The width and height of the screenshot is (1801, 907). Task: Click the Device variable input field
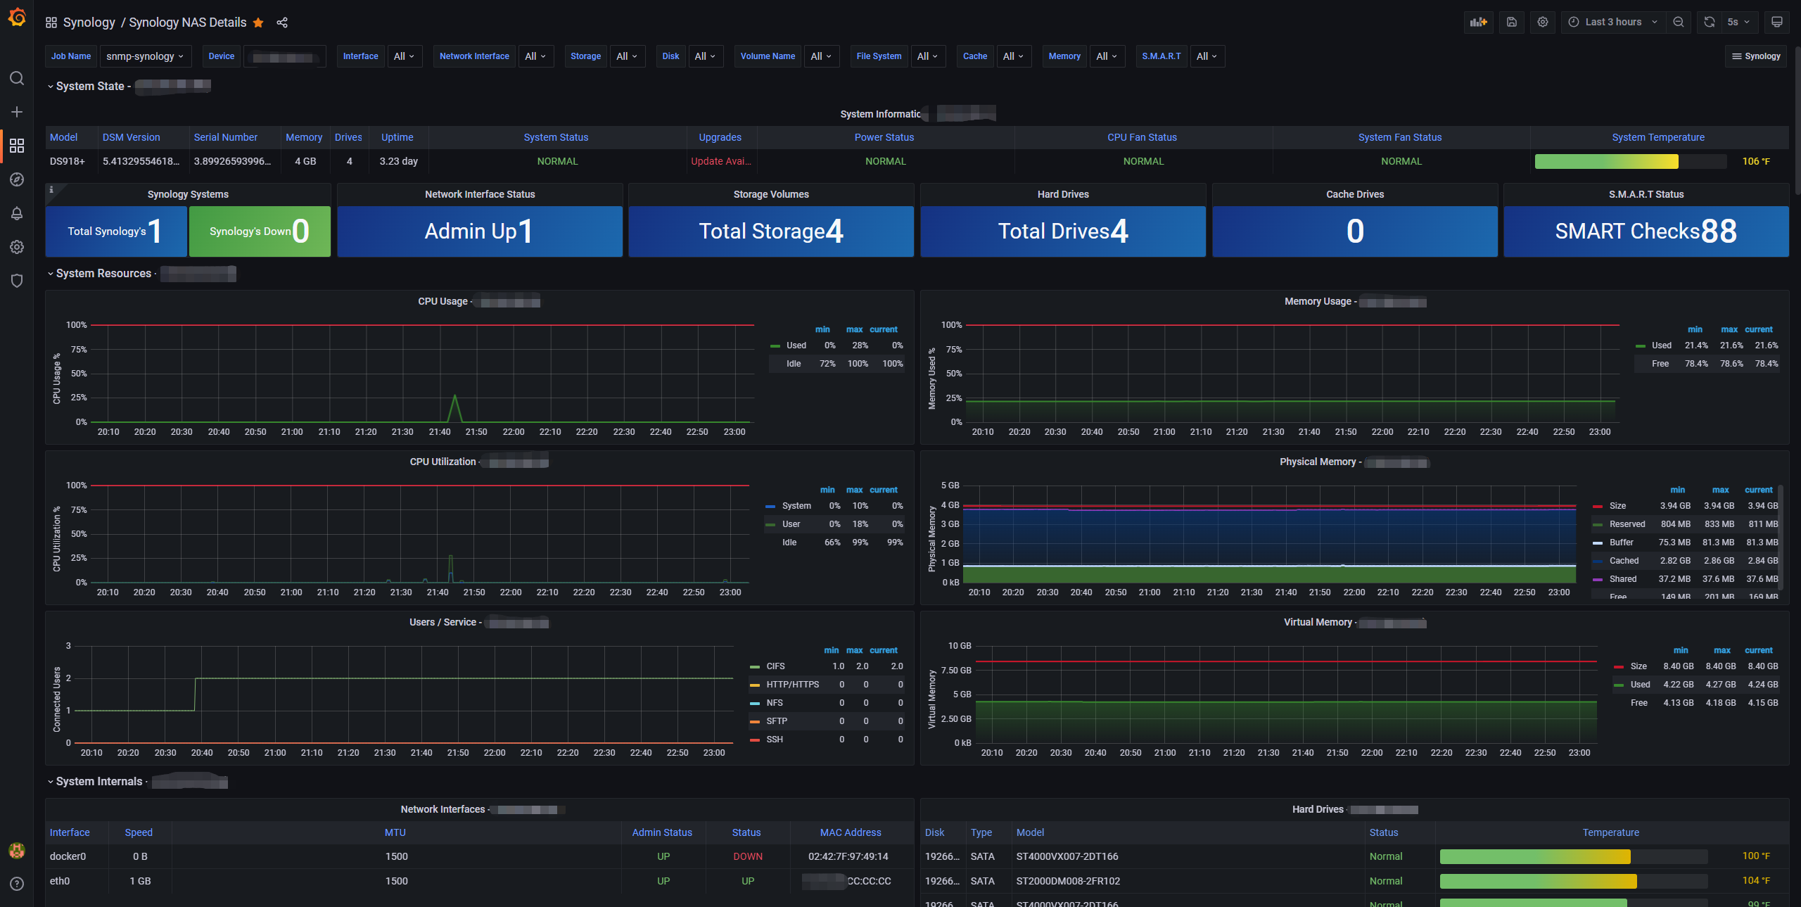pyautogui.click(x=284, y=56)
